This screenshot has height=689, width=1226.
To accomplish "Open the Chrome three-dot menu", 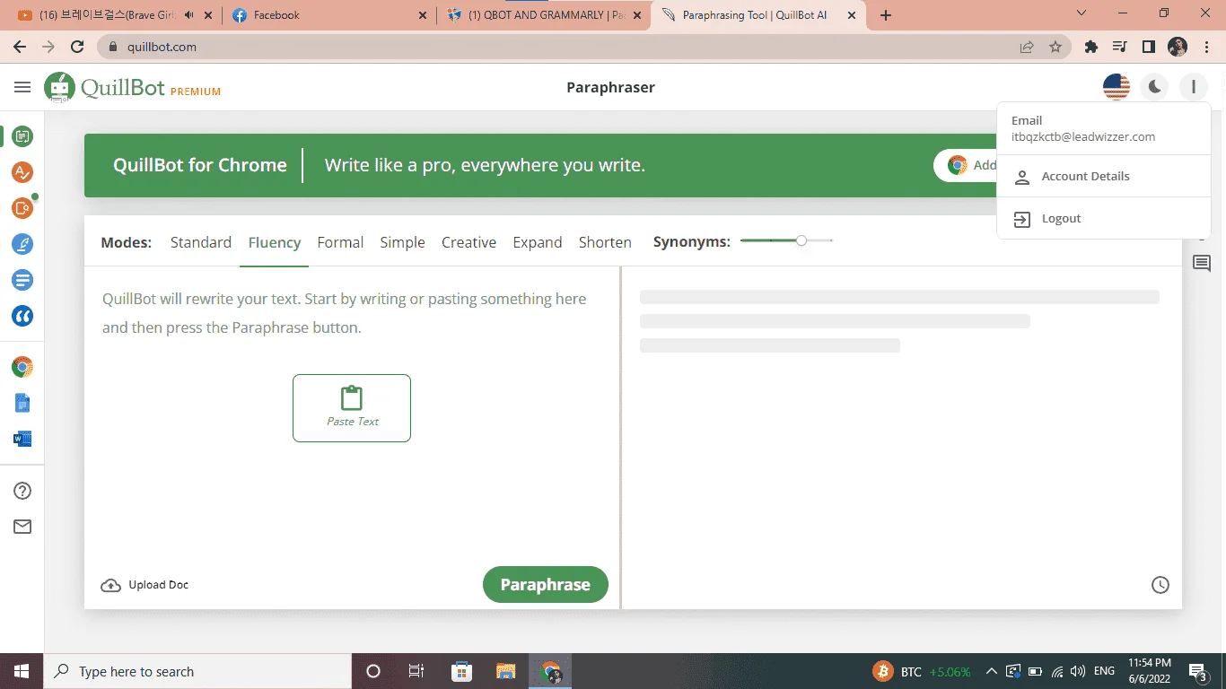I will [x=1205, y=47].
